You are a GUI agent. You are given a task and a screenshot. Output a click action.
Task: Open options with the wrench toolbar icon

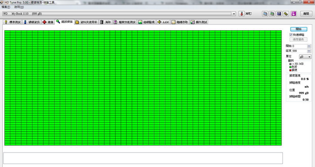click(x=286, y=14)
